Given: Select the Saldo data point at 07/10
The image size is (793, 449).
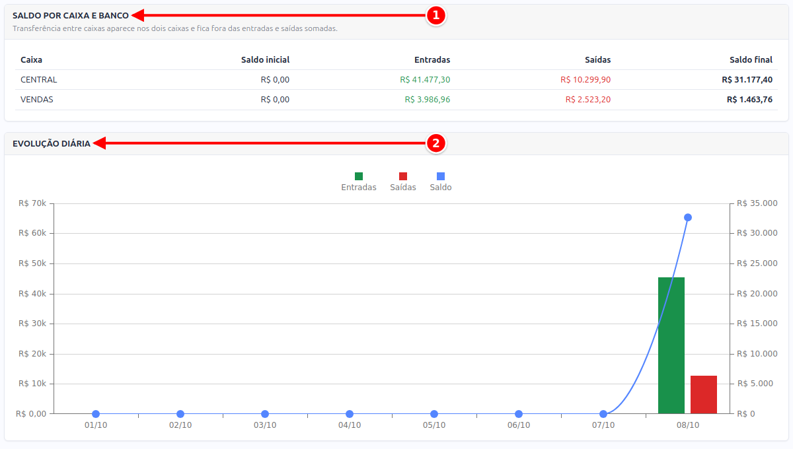Looking at the screenshot, I should 603,414.
